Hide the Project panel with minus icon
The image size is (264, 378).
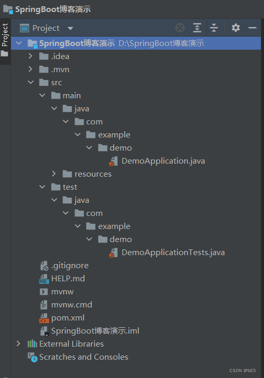253,28
